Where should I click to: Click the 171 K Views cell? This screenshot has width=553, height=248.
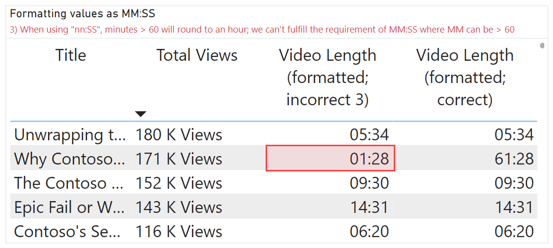point(179,159)
